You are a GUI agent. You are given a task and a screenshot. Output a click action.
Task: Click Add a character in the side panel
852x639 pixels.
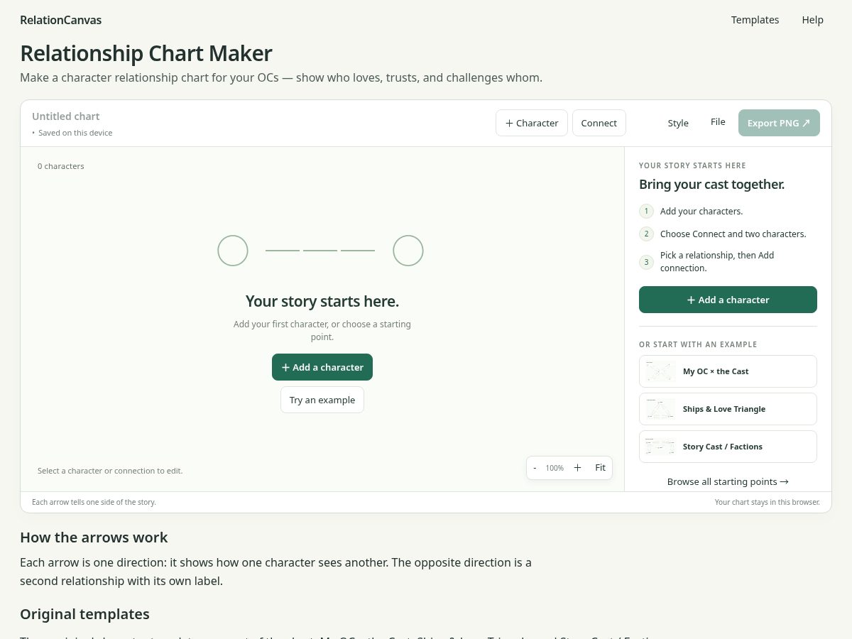click(x=728, y=300)
